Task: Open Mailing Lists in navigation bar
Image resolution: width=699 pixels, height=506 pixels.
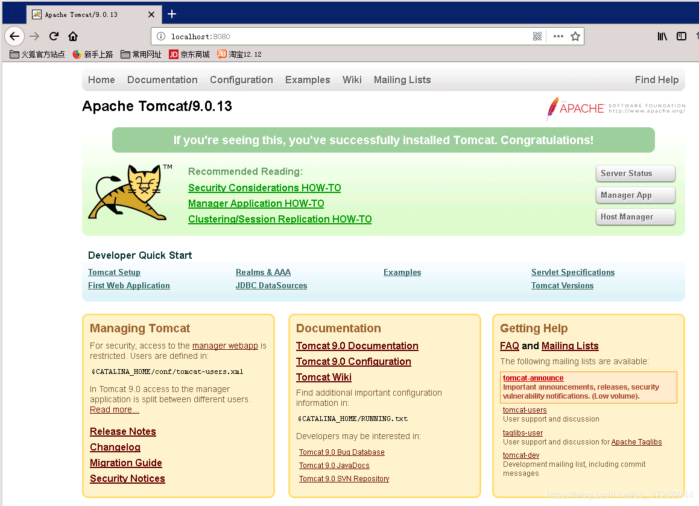Action: tap(402, 80)
